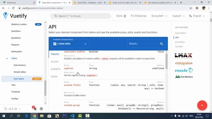The image size is (212, 119).
Task: Open Microsoft Edge from taskbar
Action: coord(26,116)
